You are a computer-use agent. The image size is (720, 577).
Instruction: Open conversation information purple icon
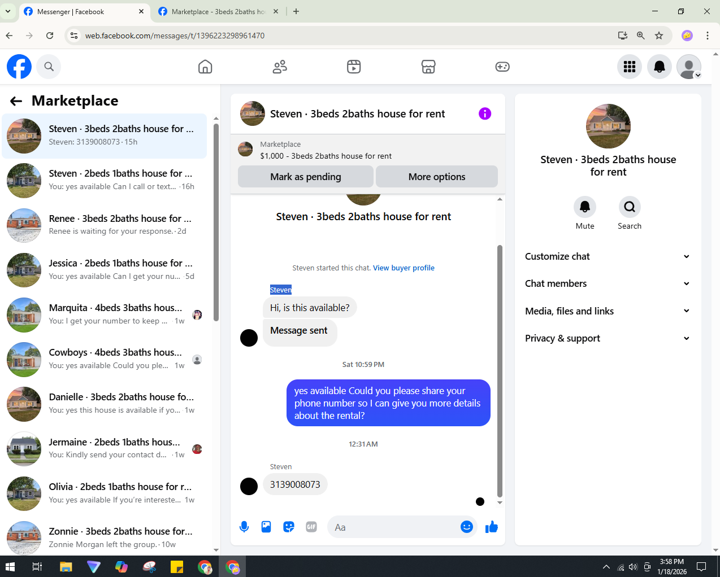click(485, 113)
